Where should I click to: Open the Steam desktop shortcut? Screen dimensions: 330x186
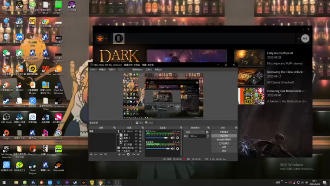[6, 103]
